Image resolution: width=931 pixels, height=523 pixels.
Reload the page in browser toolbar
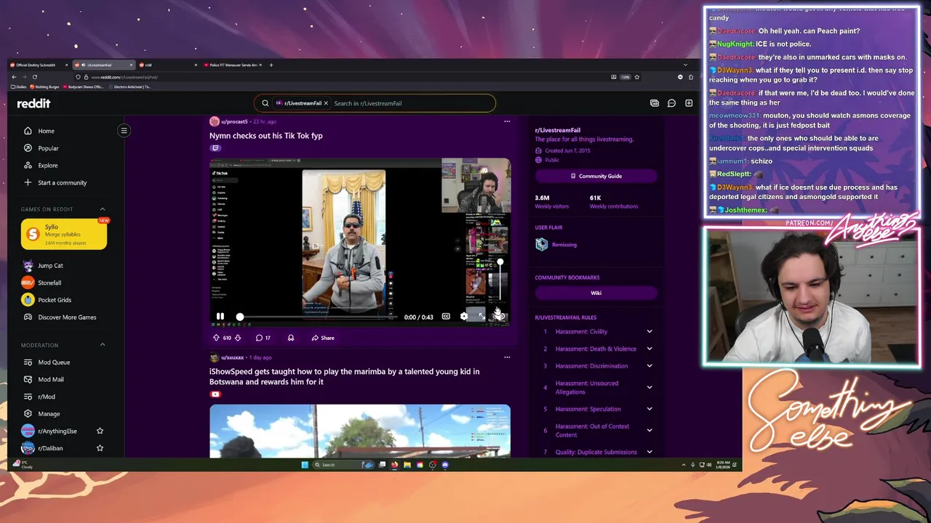[x=34, y=77]
